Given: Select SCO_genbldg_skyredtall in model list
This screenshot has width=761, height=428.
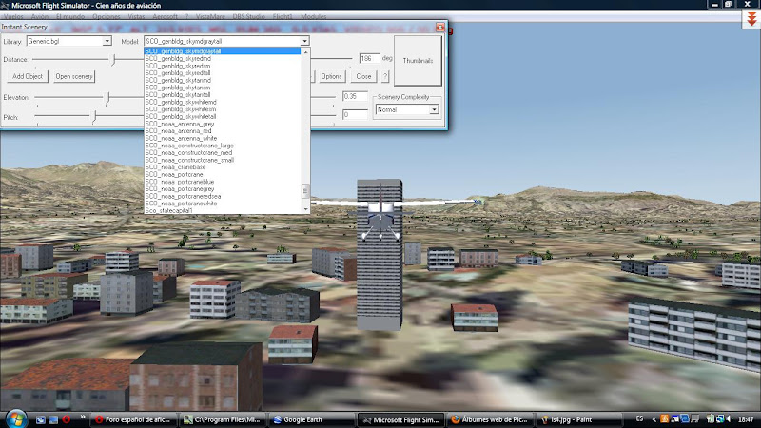Looking at the screenshot, I should coord(223,73).
